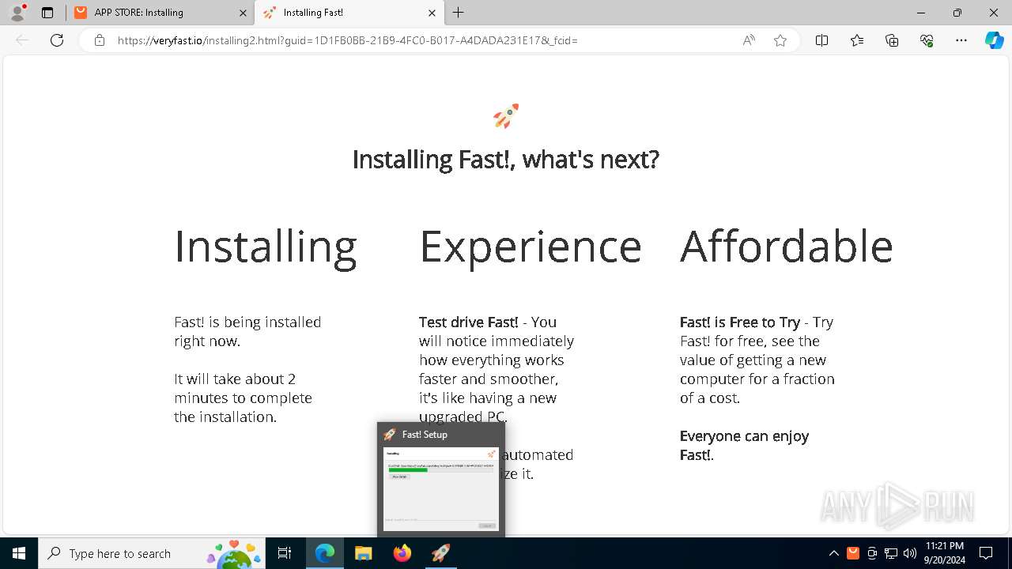Click 'Fast! is being installed right now' text
Image resolution: width=1012 pixels, height=569 pixels.
point(247,332)
